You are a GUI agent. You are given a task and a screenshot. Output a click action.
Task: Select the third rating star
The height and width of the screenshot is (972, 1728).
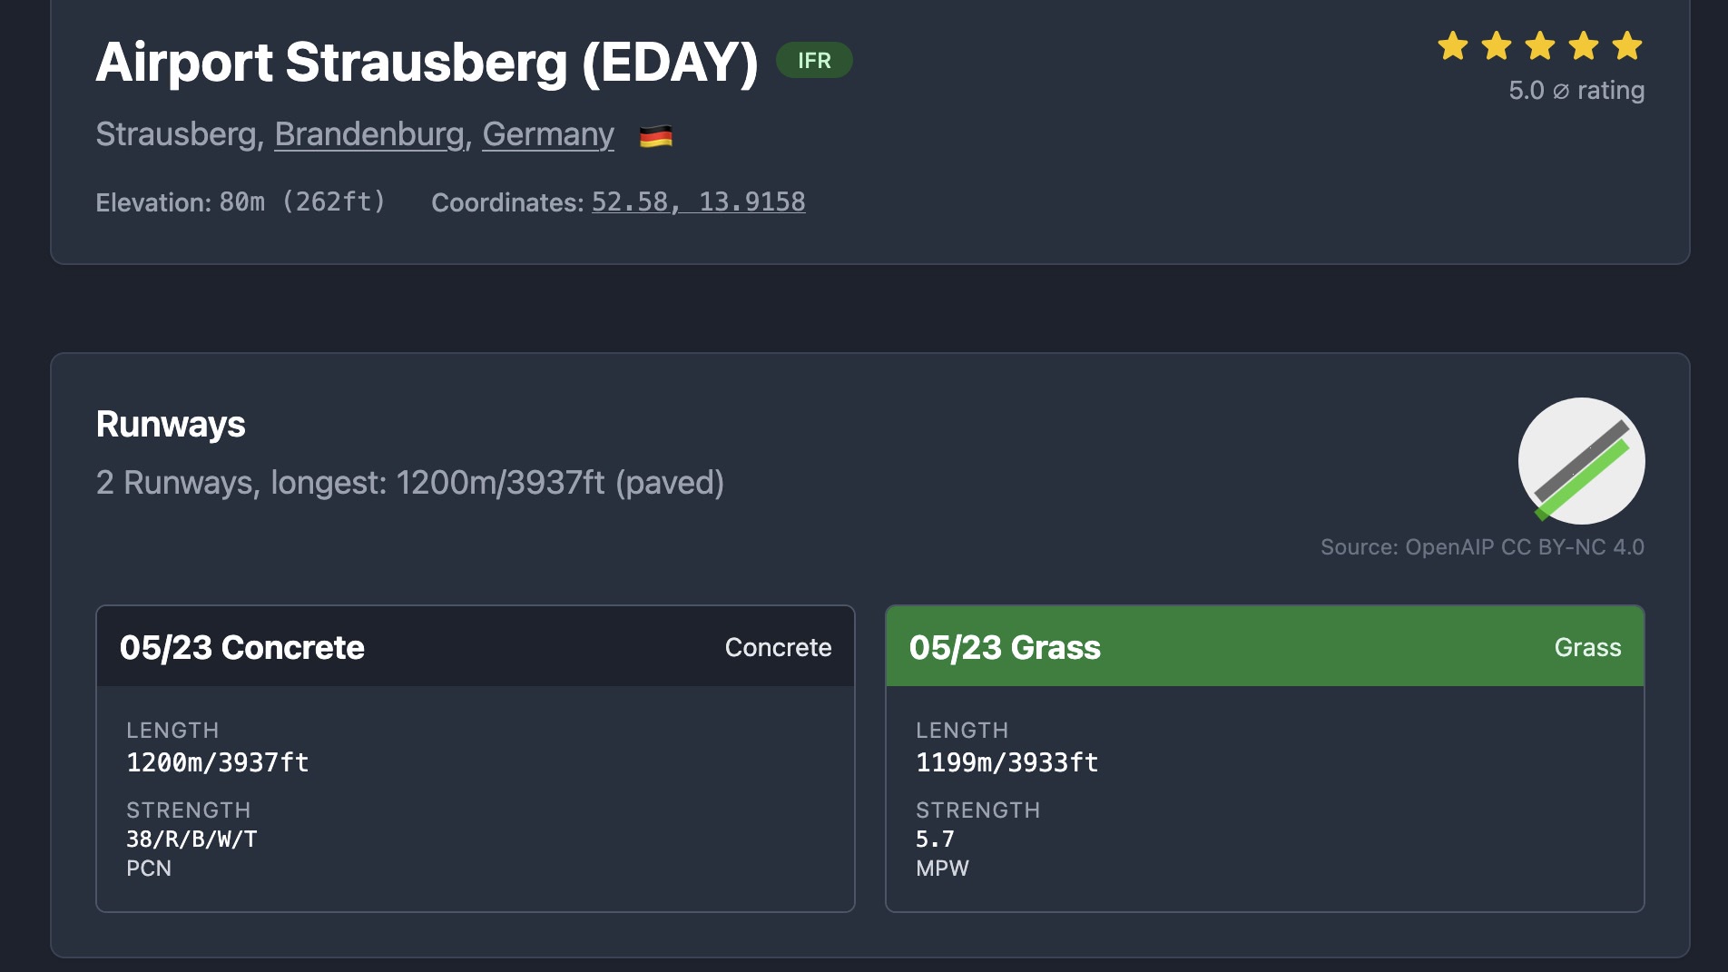pos(1540,45)
